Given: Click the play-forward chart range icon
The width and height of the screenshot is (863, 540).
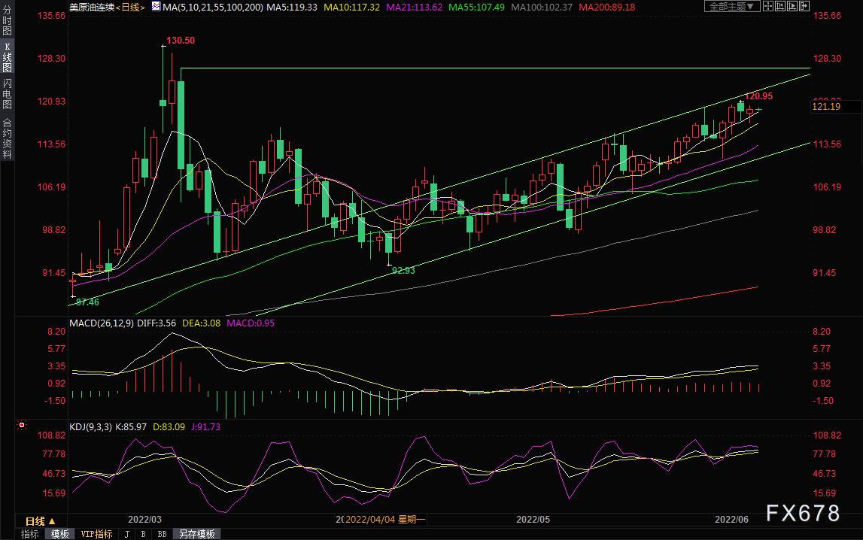Looking at the screenshot, I should [x=792, y=6].
